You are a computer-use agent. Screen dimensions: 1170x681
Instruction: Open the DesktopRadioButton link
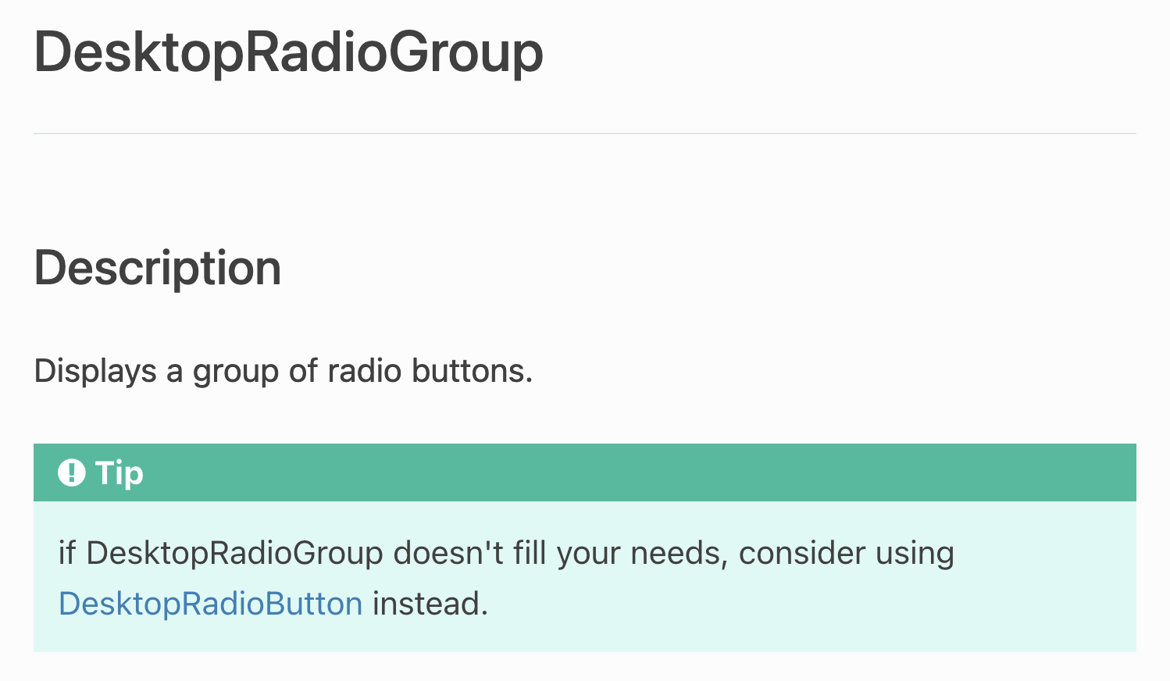(210, 604)
